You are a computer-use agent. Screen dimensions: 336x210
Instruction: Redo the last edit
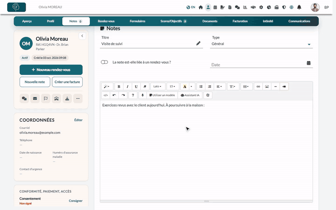click(123, 95)
